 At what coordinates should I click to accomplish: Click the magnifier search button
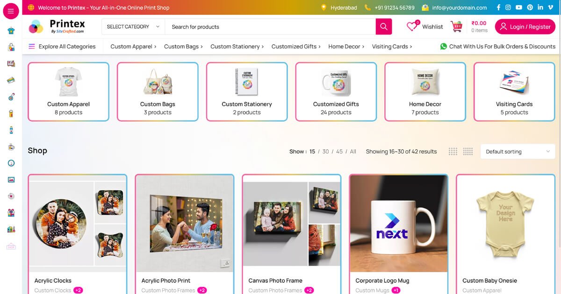coord(383,27)
